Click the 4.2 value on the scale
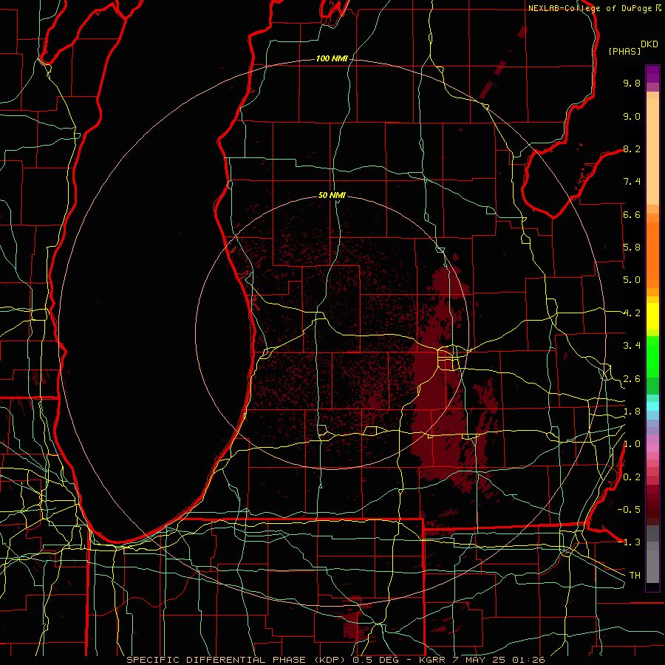 click(632, 313)
